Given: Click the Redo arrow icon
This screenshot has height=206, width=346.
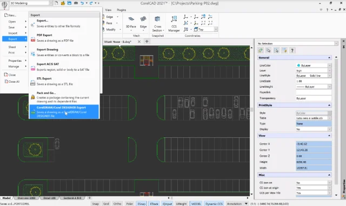Looking at the screenshot, I should 91,3.
